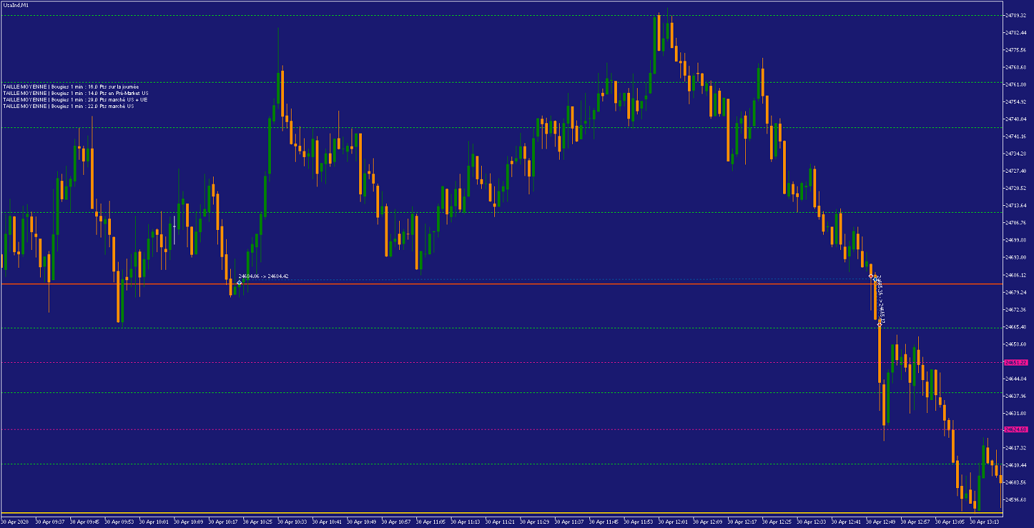Click the 24789.32 price axis label
The height and width of the screenshot is (528, 1034).
[1017, 15]
